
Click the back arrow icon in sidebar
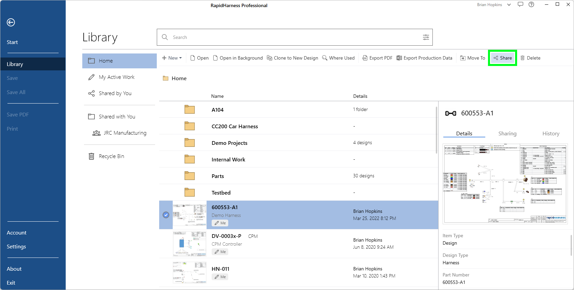click(x=11, y=22)
